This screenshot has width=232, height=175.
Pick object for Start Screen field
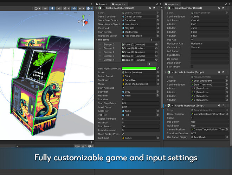pyautogui.click(x=158, y=32)
